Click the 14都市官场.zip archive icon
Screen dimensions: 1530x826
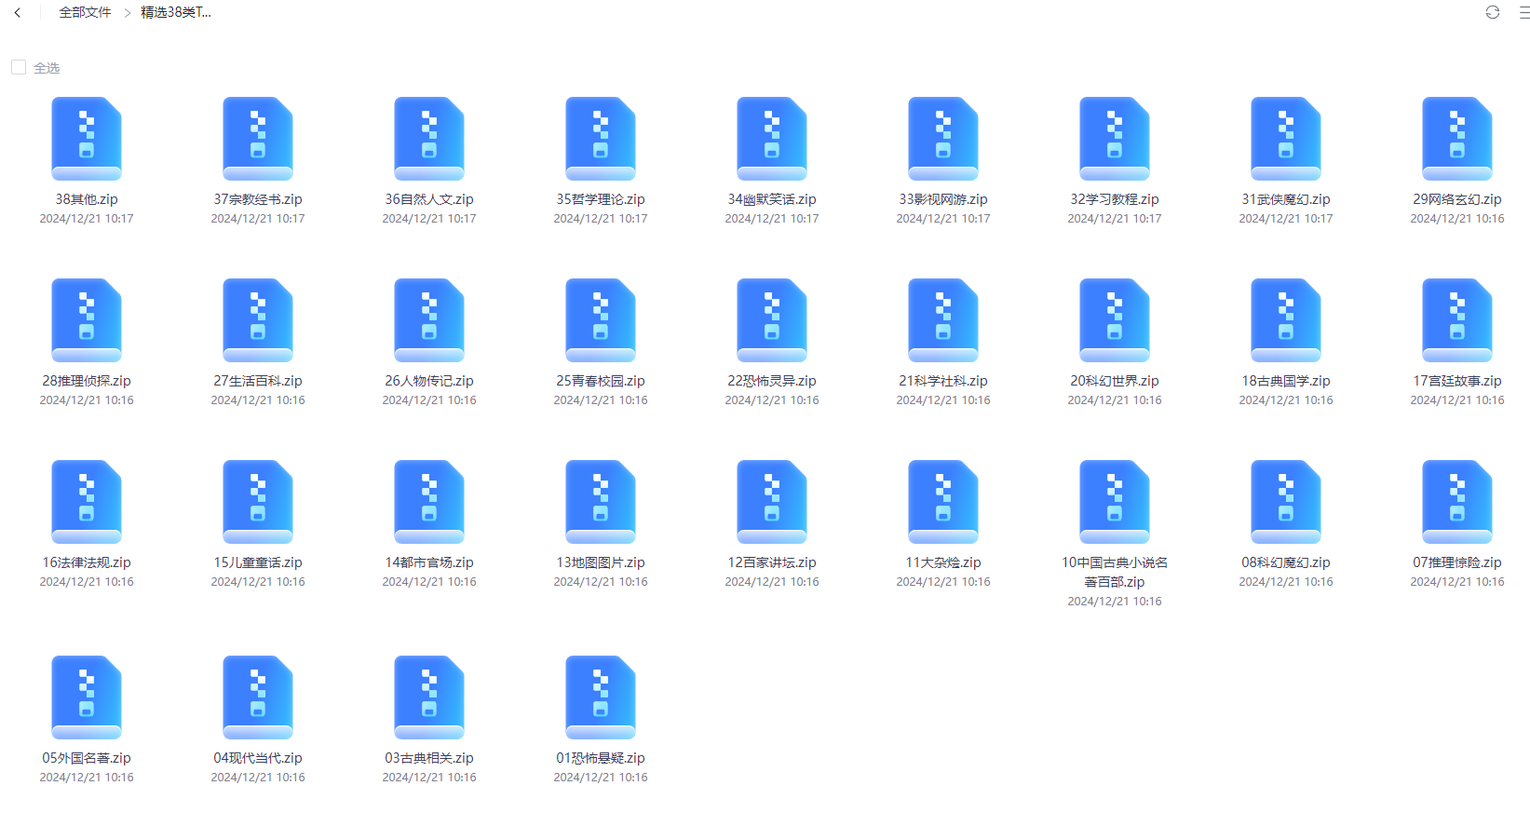(x=429, y=502)
